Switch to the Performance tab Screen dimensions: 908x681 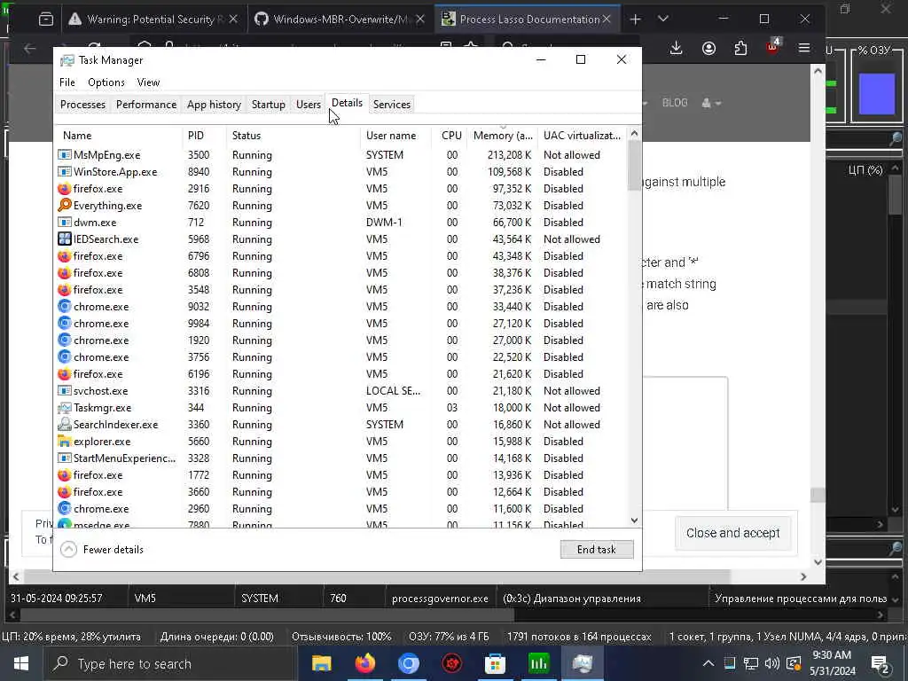(x=146, y=105)
